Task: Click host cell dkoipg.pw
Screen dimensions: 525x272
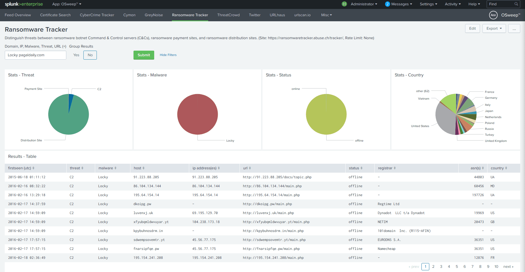Action: pyautogui.click(x=142, y=204)
